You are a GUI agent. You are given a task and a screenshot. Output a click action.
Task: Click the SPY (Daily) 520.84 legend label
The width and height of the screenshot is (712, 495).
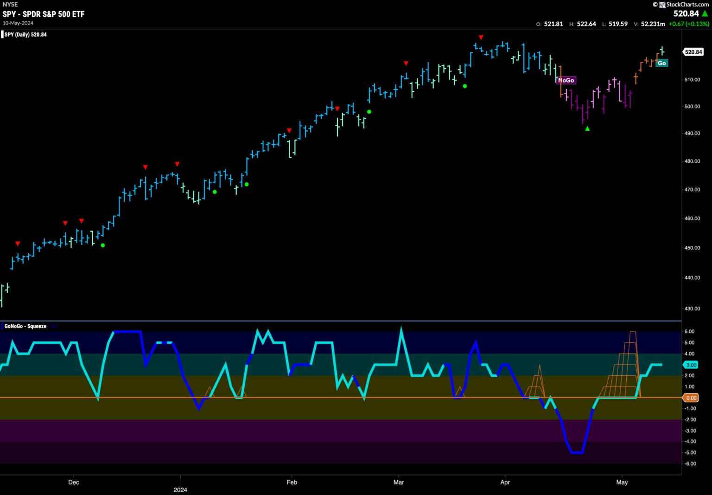click(x=25, y=34)
